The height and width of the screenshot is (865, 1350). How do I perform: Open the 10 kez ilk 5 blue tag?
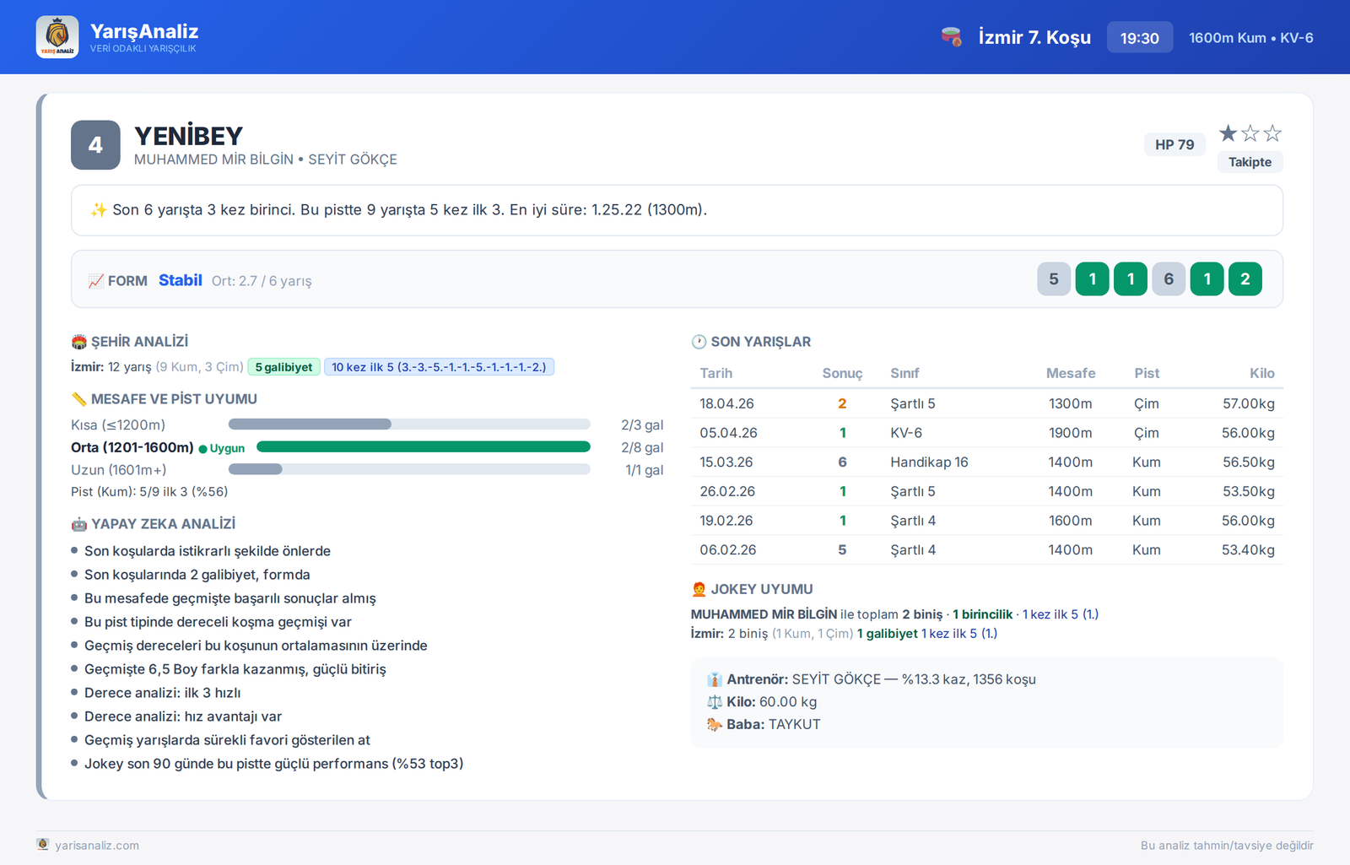tap(439, 367)
